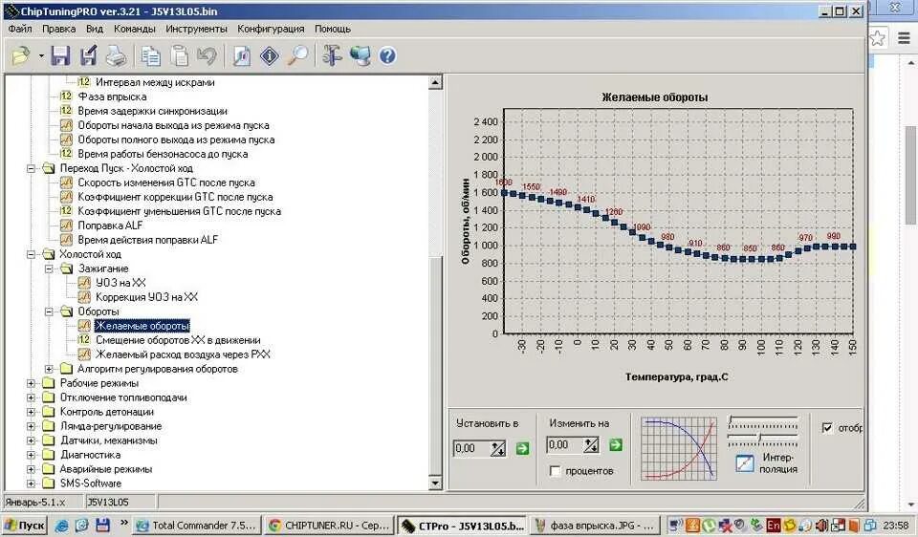The width and height of the screenshot is (918, 537).
Task: Select Фаза впрыска tree item
Action: tap(112, 97)
